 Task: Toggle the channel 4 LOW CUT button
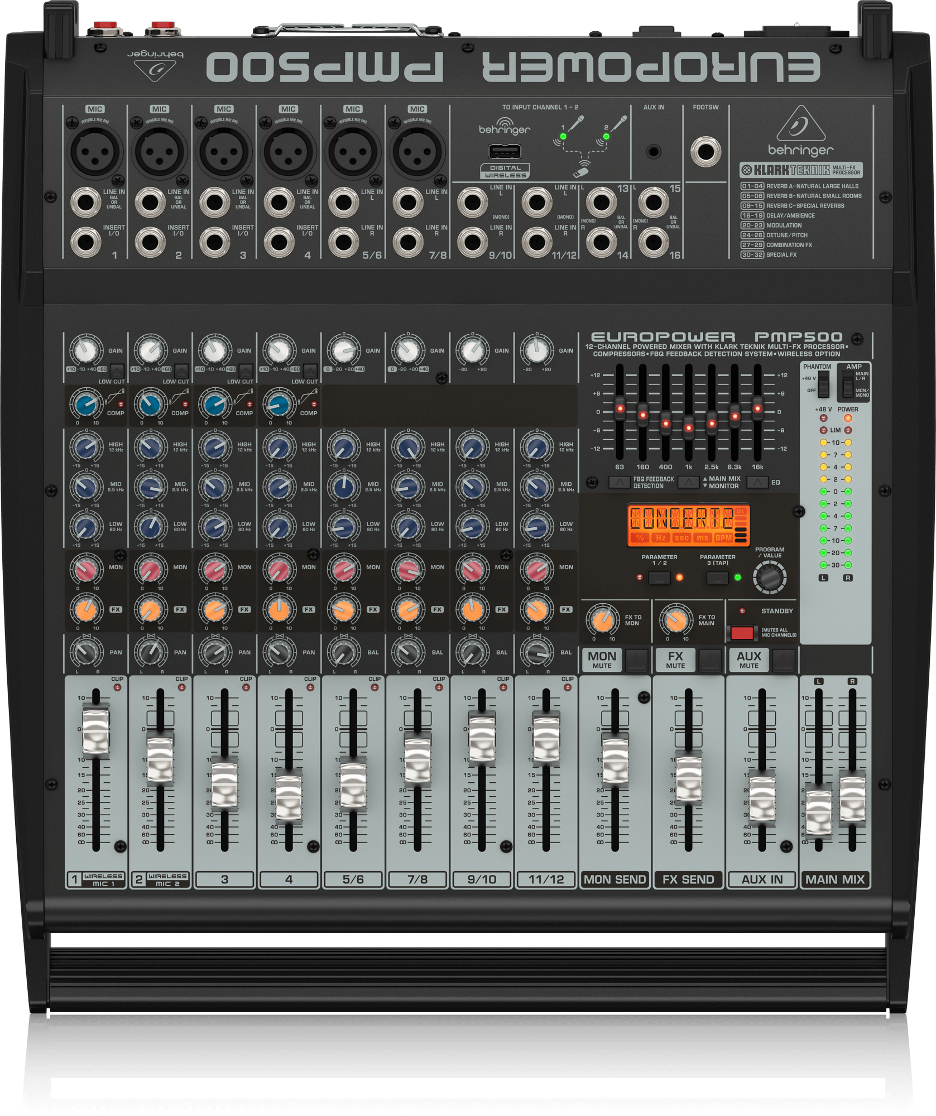point(311,370)
